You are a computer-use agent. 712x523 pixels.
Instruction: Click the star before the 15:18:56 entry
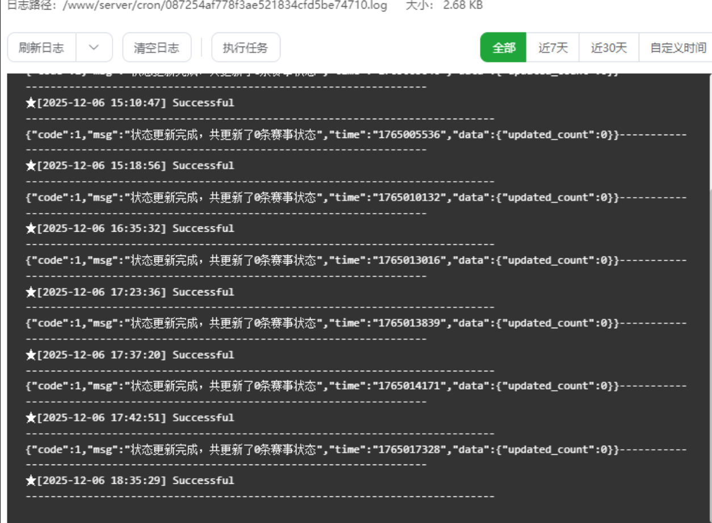click(31, 166)
